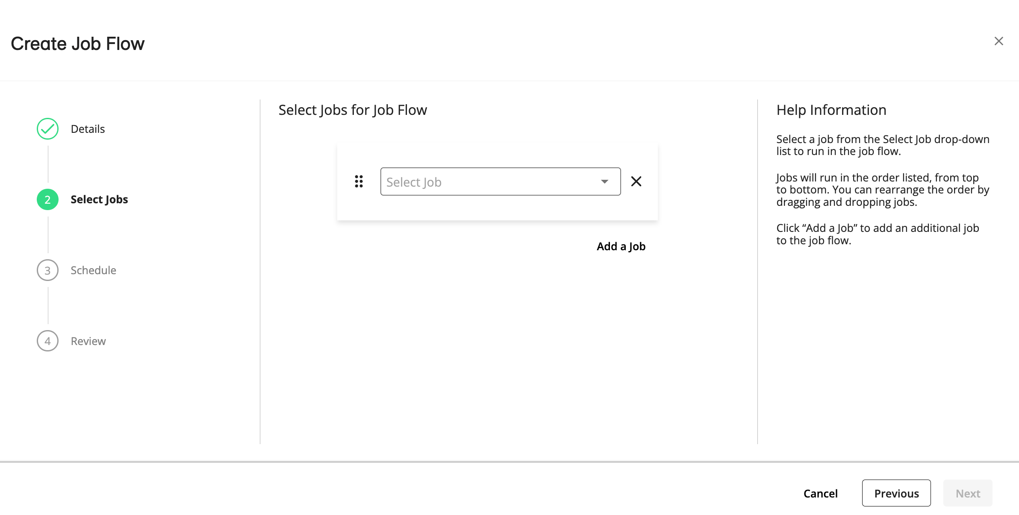Click the Previous button
The width and height of the screenshot is (1019, 515).
(x=896, y=493)
